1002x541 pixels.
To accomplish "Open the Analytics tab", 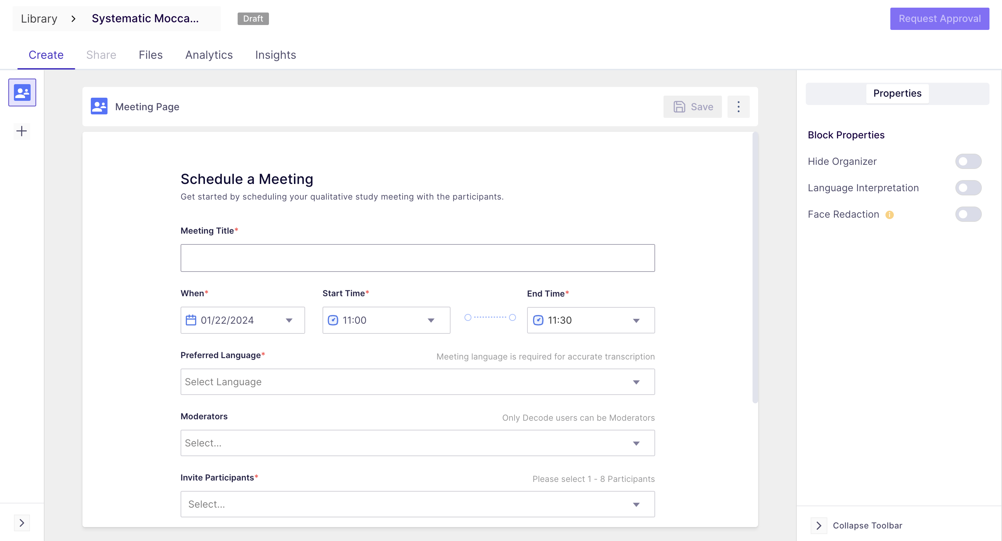I will coord(209,55).
